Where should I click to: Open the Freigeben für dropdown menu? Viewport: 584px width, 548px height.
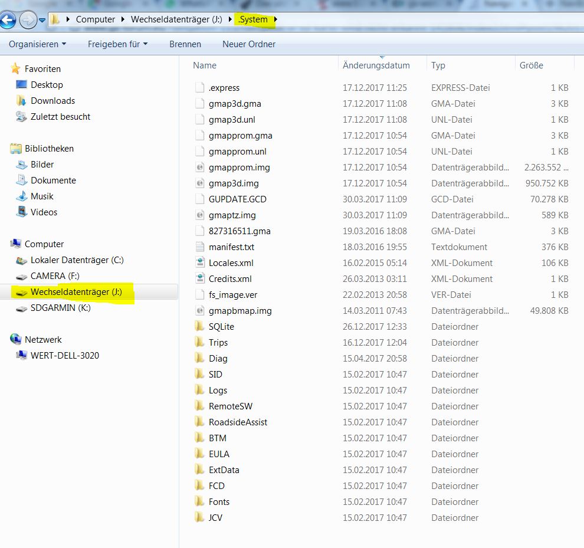(117, 44)
